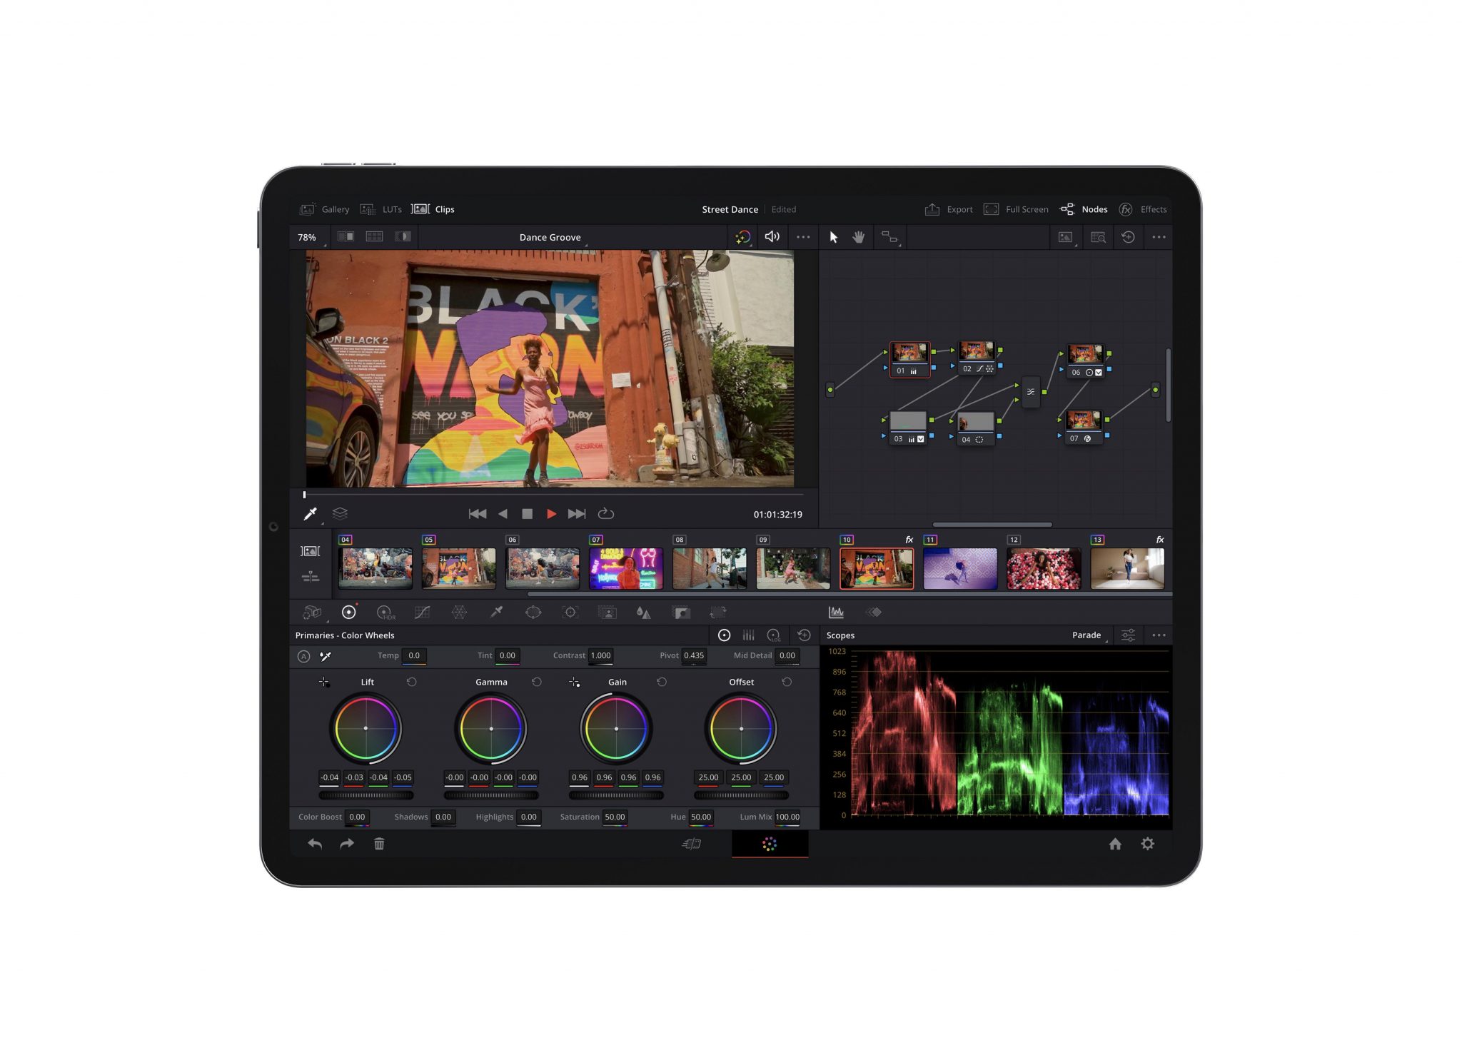Click the Curves adjustment icon

[421, 613]
